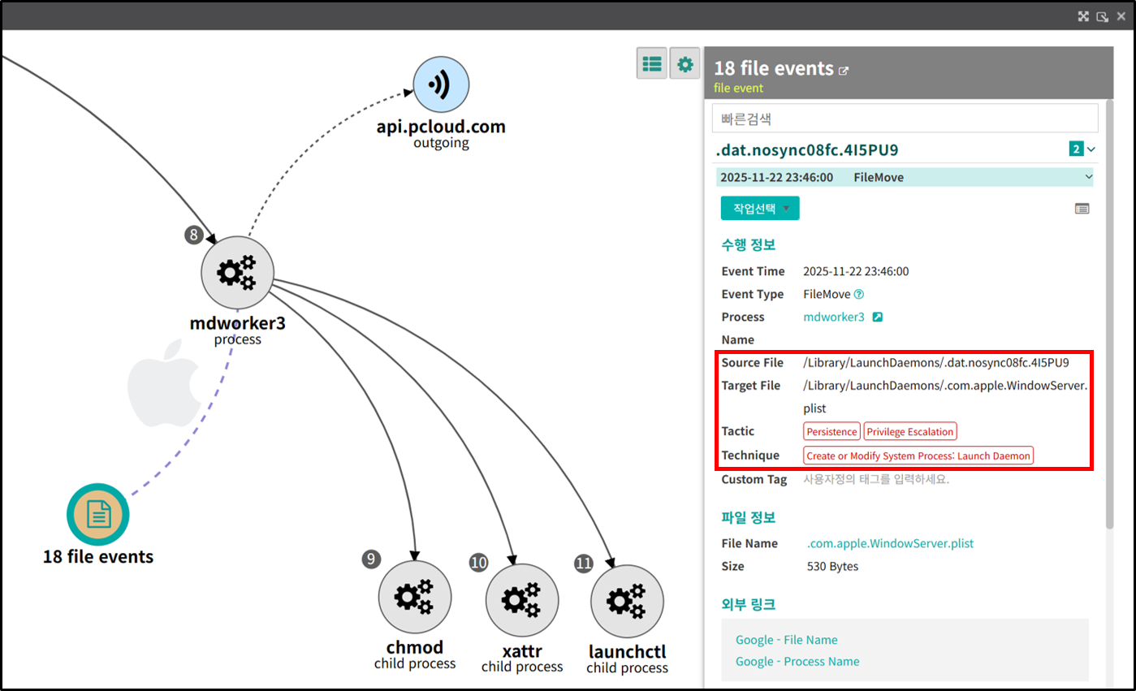Click the 18 file events document node

98,514
